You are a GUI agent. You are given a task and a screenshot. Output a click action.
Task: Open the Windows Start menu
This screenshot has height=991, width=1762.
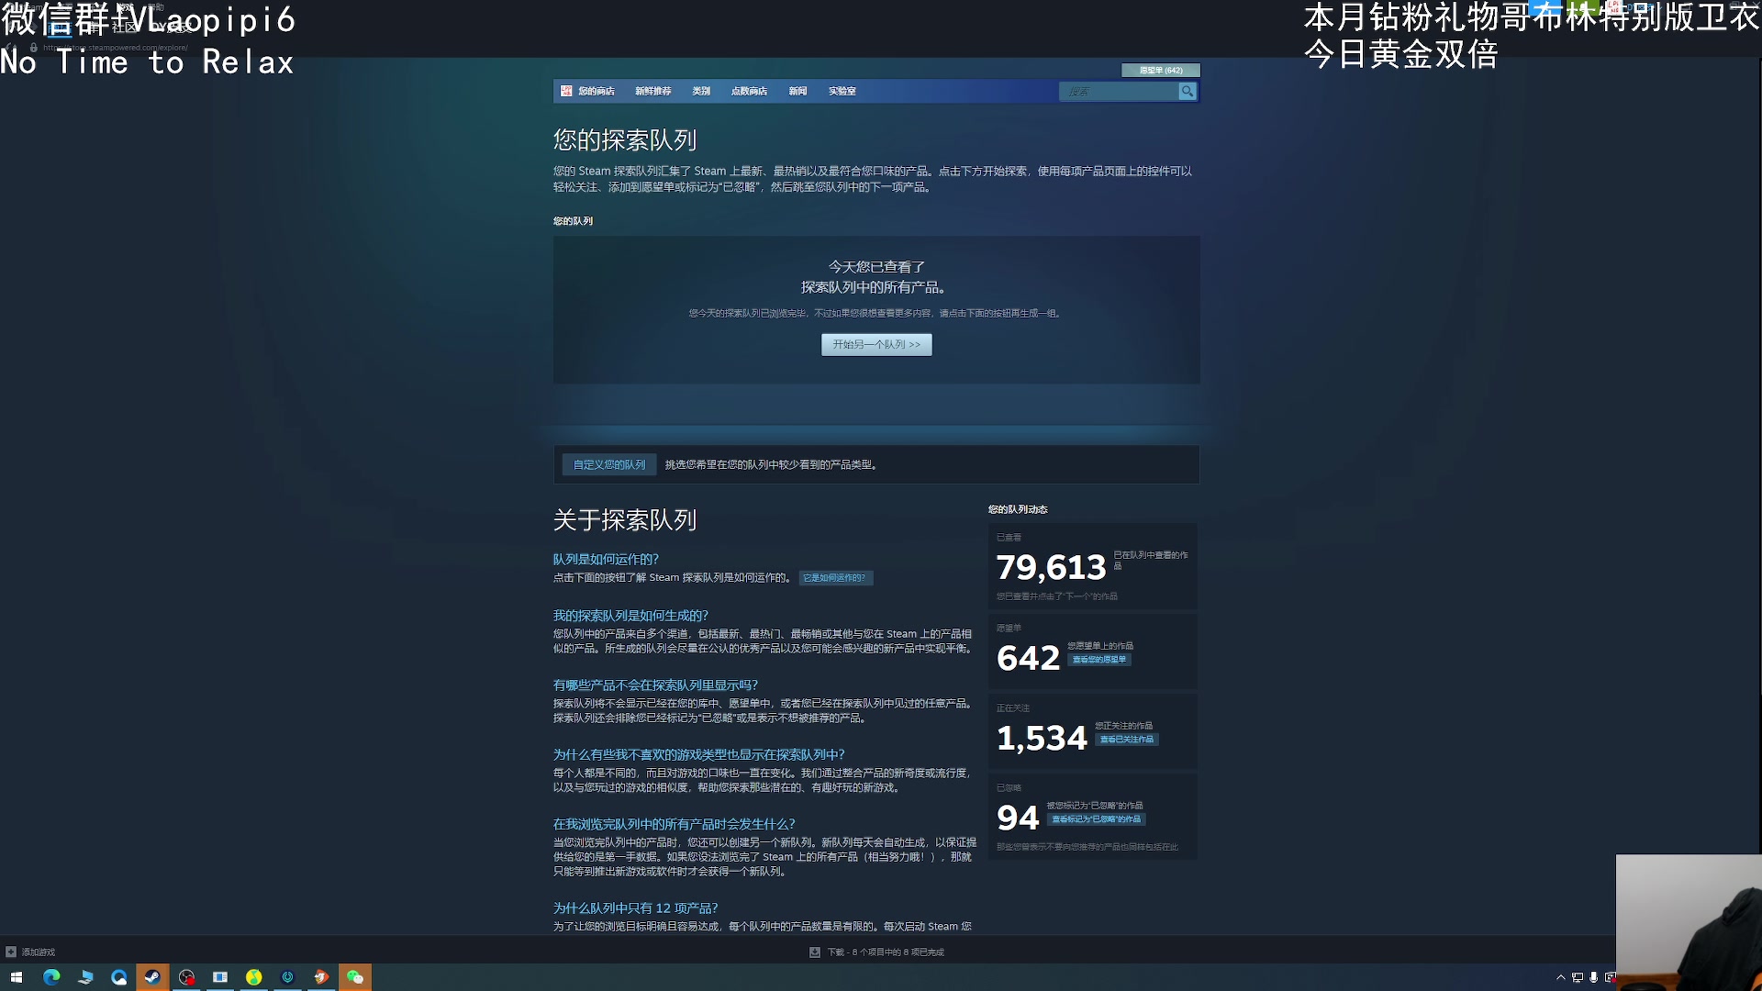tap(17, 977)
